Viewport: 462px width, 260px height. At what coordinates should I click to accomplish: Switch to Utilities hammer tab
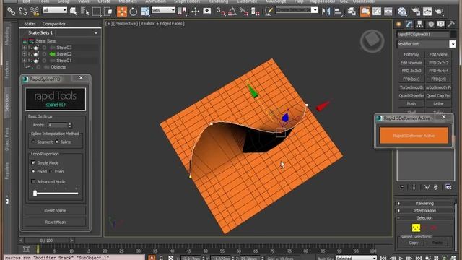(451, 24)
